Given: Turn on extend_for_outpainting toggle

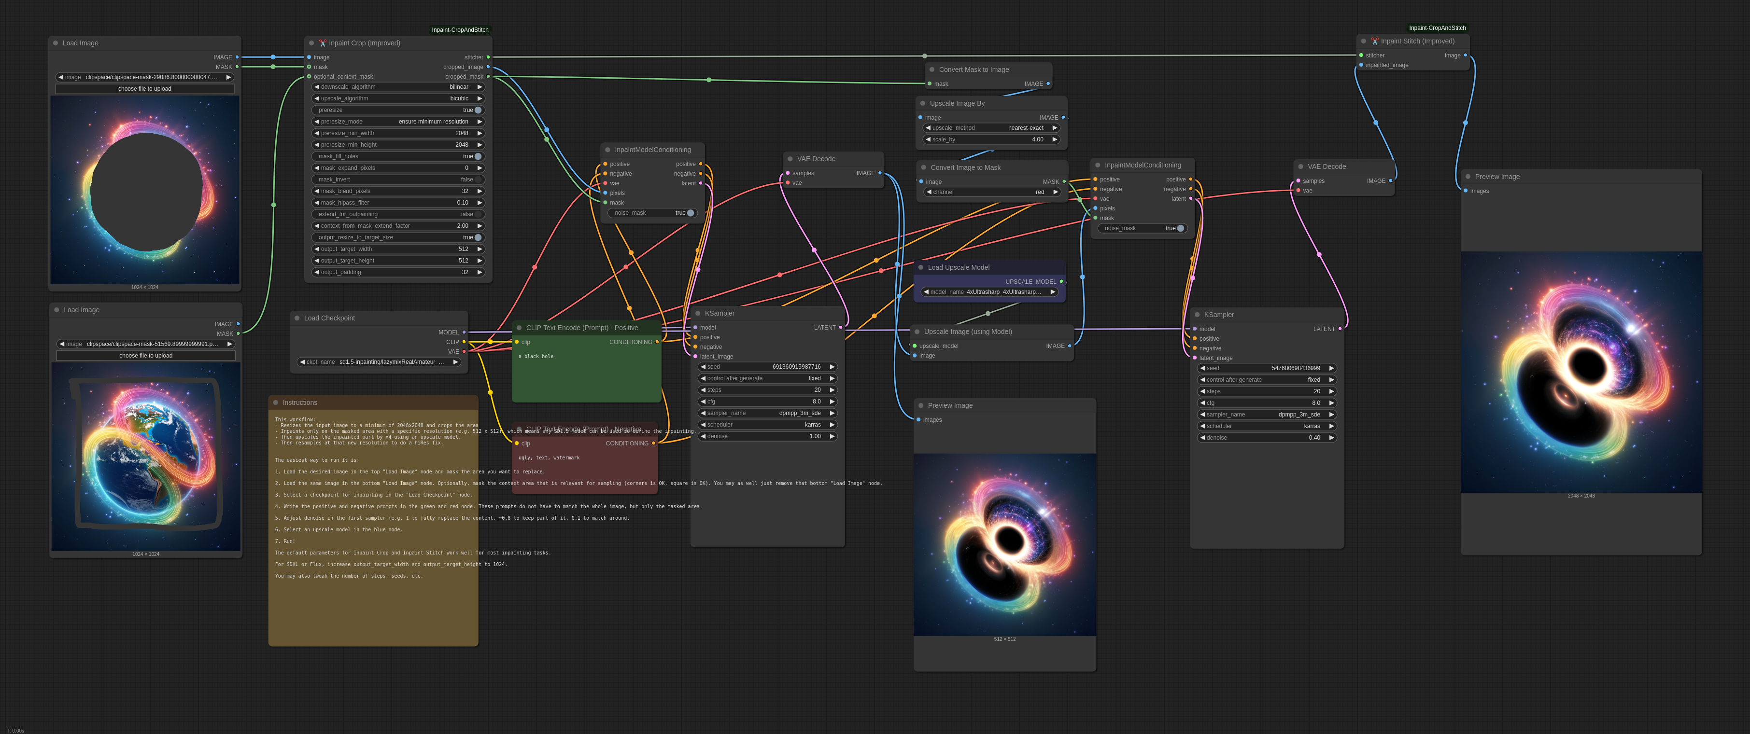Looking at the screenshot, I should pos(478,214).
